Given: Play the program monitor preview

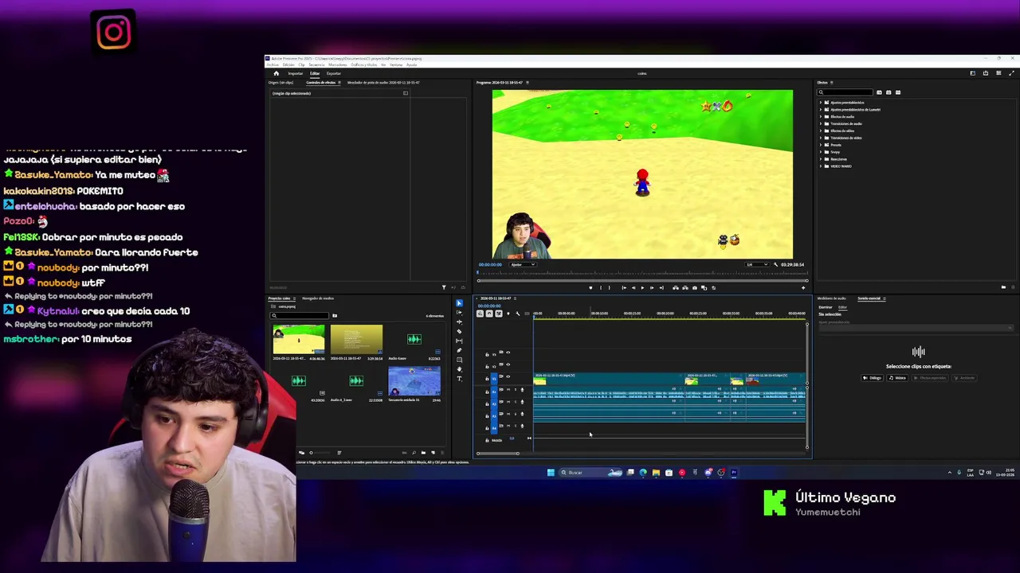Looking at the screenshot, I should 642,287.
